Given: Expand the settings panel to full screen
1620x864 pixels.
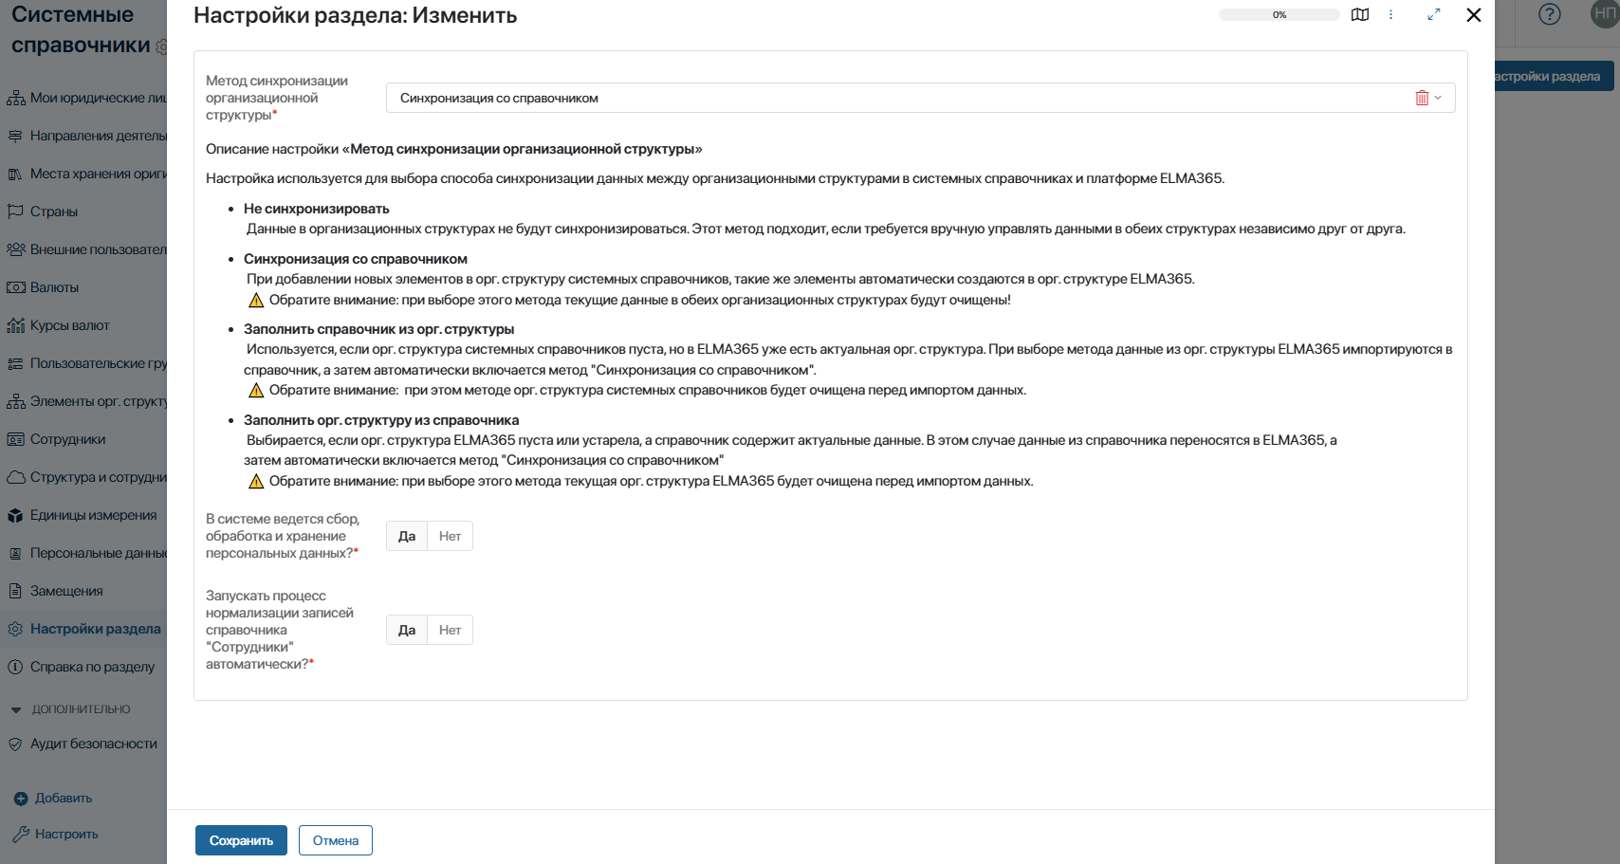Looking at the screenshot, I should [1434, 15].
